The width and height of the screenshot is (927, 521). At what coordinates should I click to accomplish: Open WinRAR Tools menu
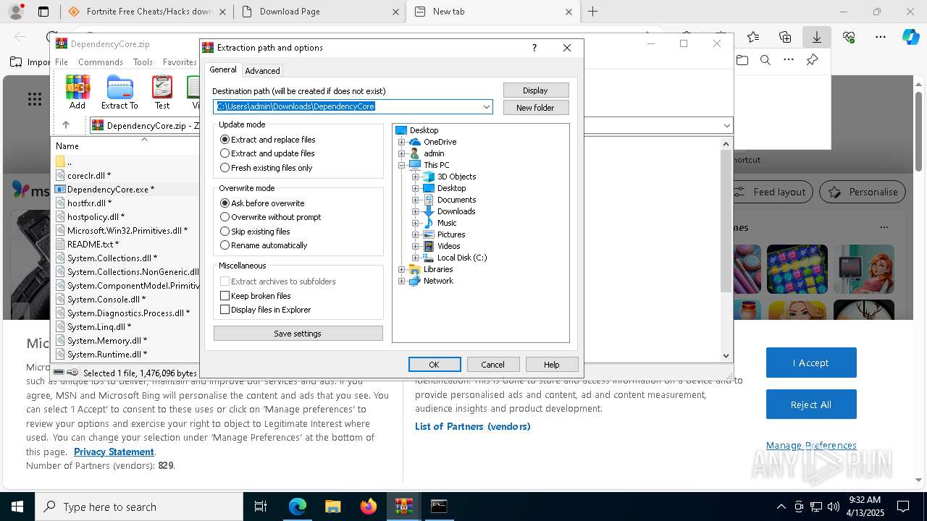[x=143, y=62]
